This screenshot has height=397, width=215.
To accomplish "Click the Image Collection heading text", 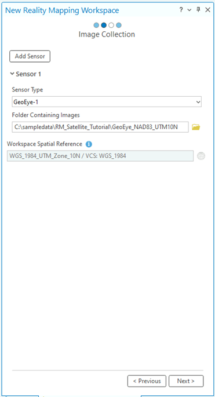I will point(107,34).
